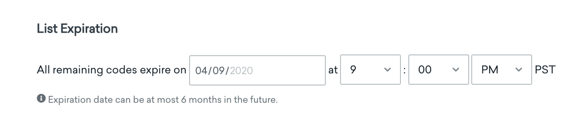Click the month "04" in the date field
The width and height of the screenshot is (580, 129).
click(x=201, y=70)
